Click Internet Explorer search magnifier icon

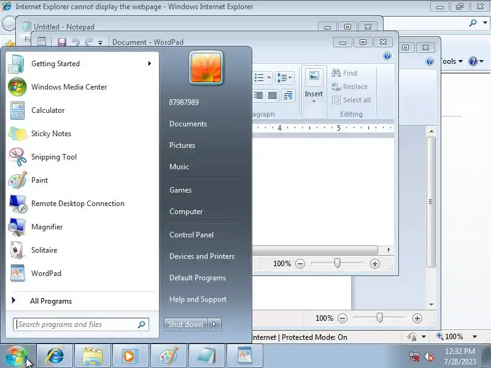(x=473, y=23)
